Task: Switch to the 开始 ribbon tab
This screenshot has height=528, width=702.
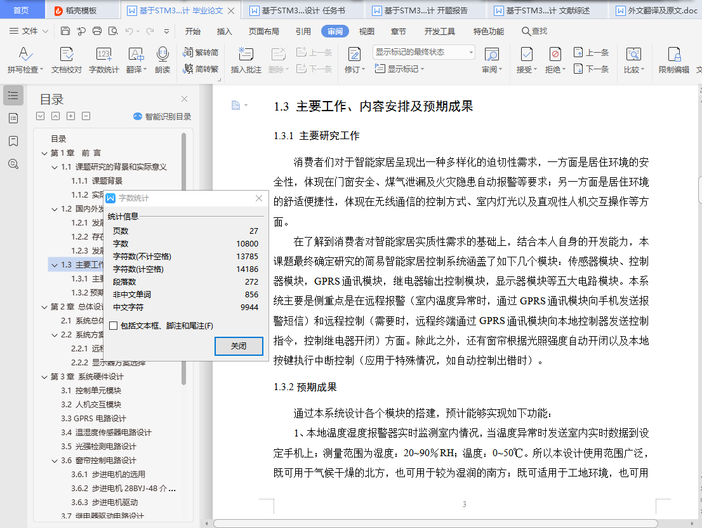Action: (x=193, y=31)
